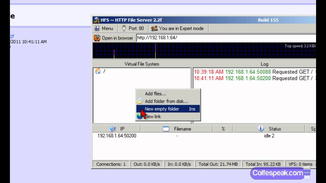Click 'Out: 0.0 KB/s' status bar entry

pos(147,164)
